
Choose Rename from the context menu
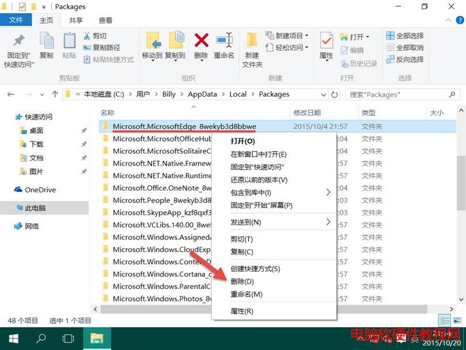246,294
